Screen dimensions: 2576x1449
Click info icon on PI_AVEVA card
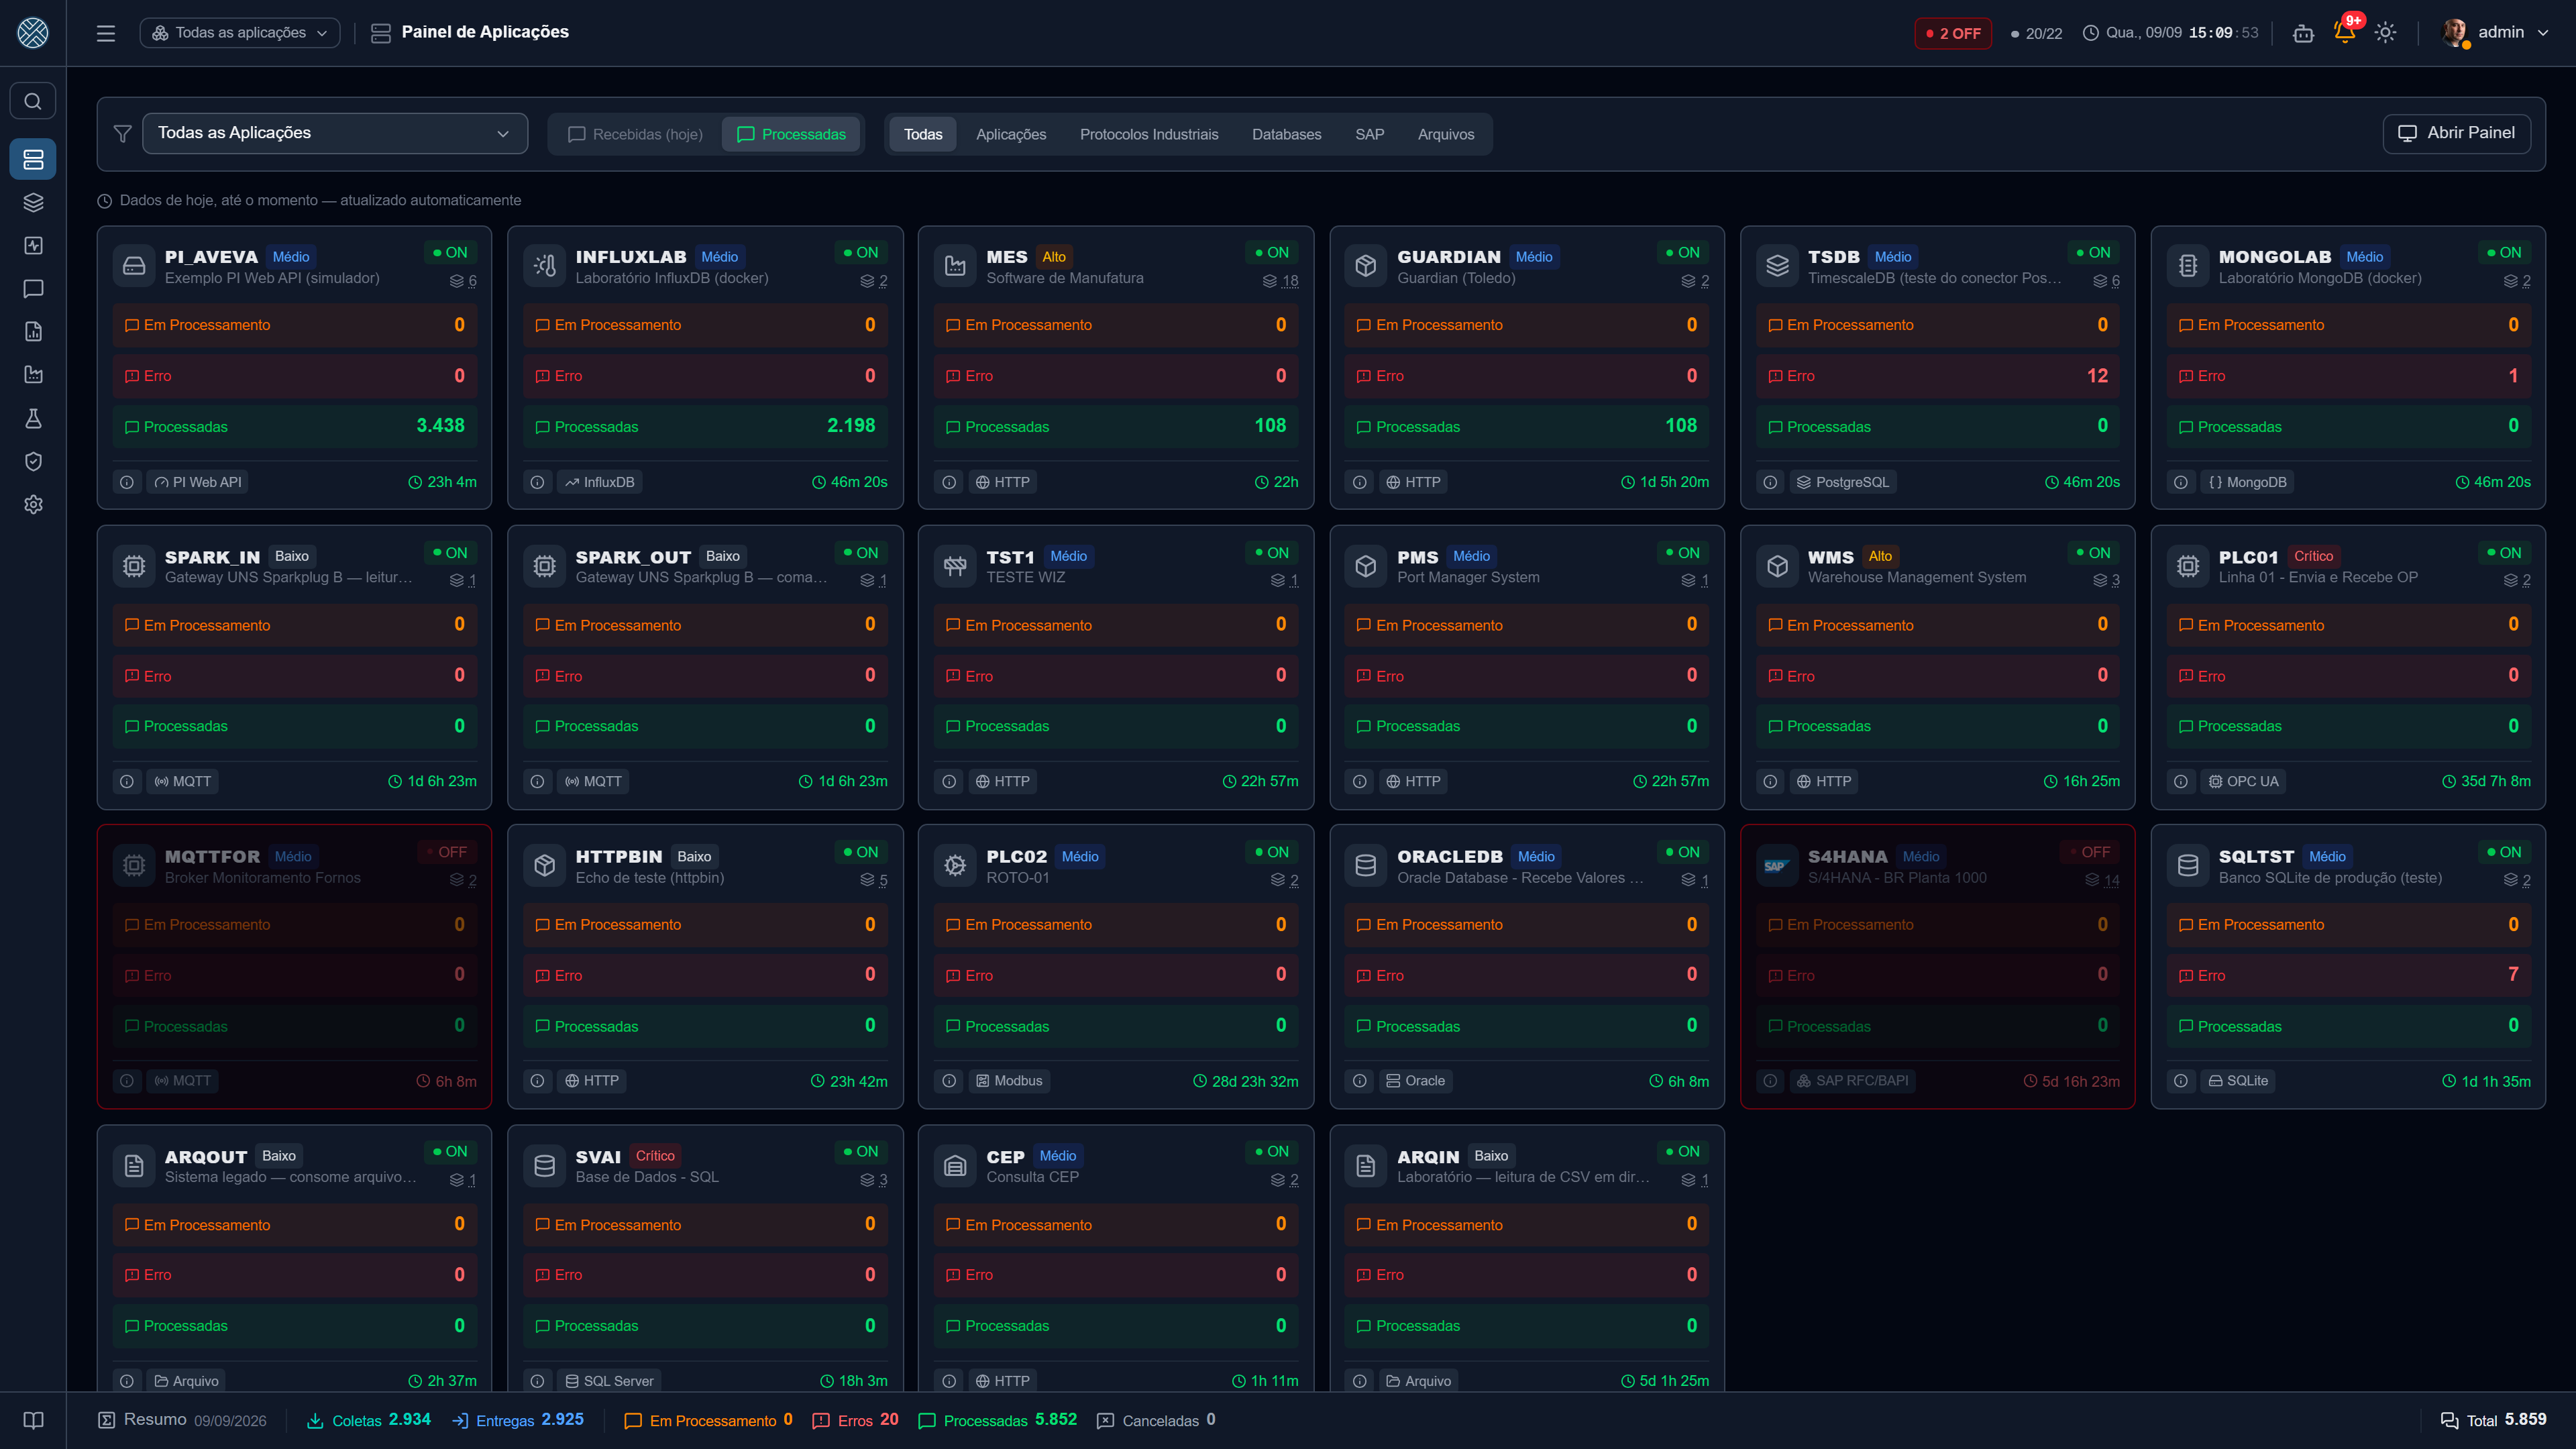[127, 482]
